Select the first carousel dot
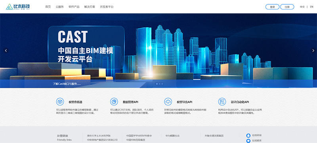Screen dimensions: 317x143 (157, 84)
